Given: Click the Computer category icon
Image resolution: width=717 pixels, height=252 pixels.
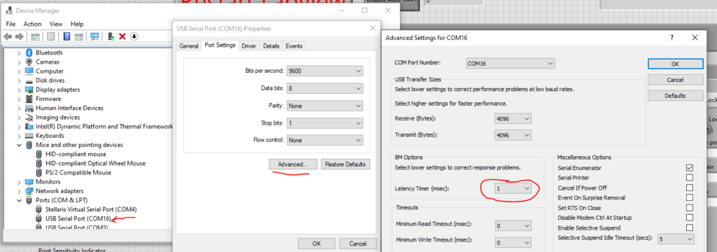Looking at the screenshot, I should pos(29,71).
